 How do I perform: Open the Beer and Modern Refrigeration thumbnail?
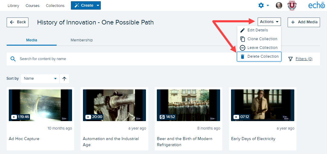point(188,105)
